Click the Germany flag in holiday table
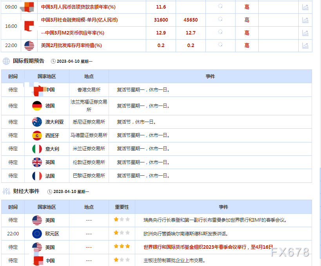 click(37, 106)
